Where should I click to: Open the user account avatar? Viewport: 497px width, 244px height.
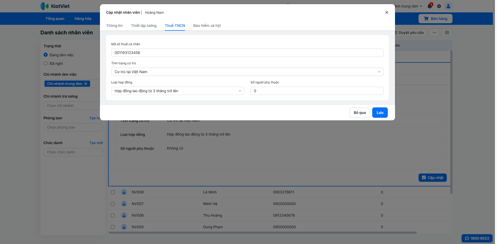point(448,6)
